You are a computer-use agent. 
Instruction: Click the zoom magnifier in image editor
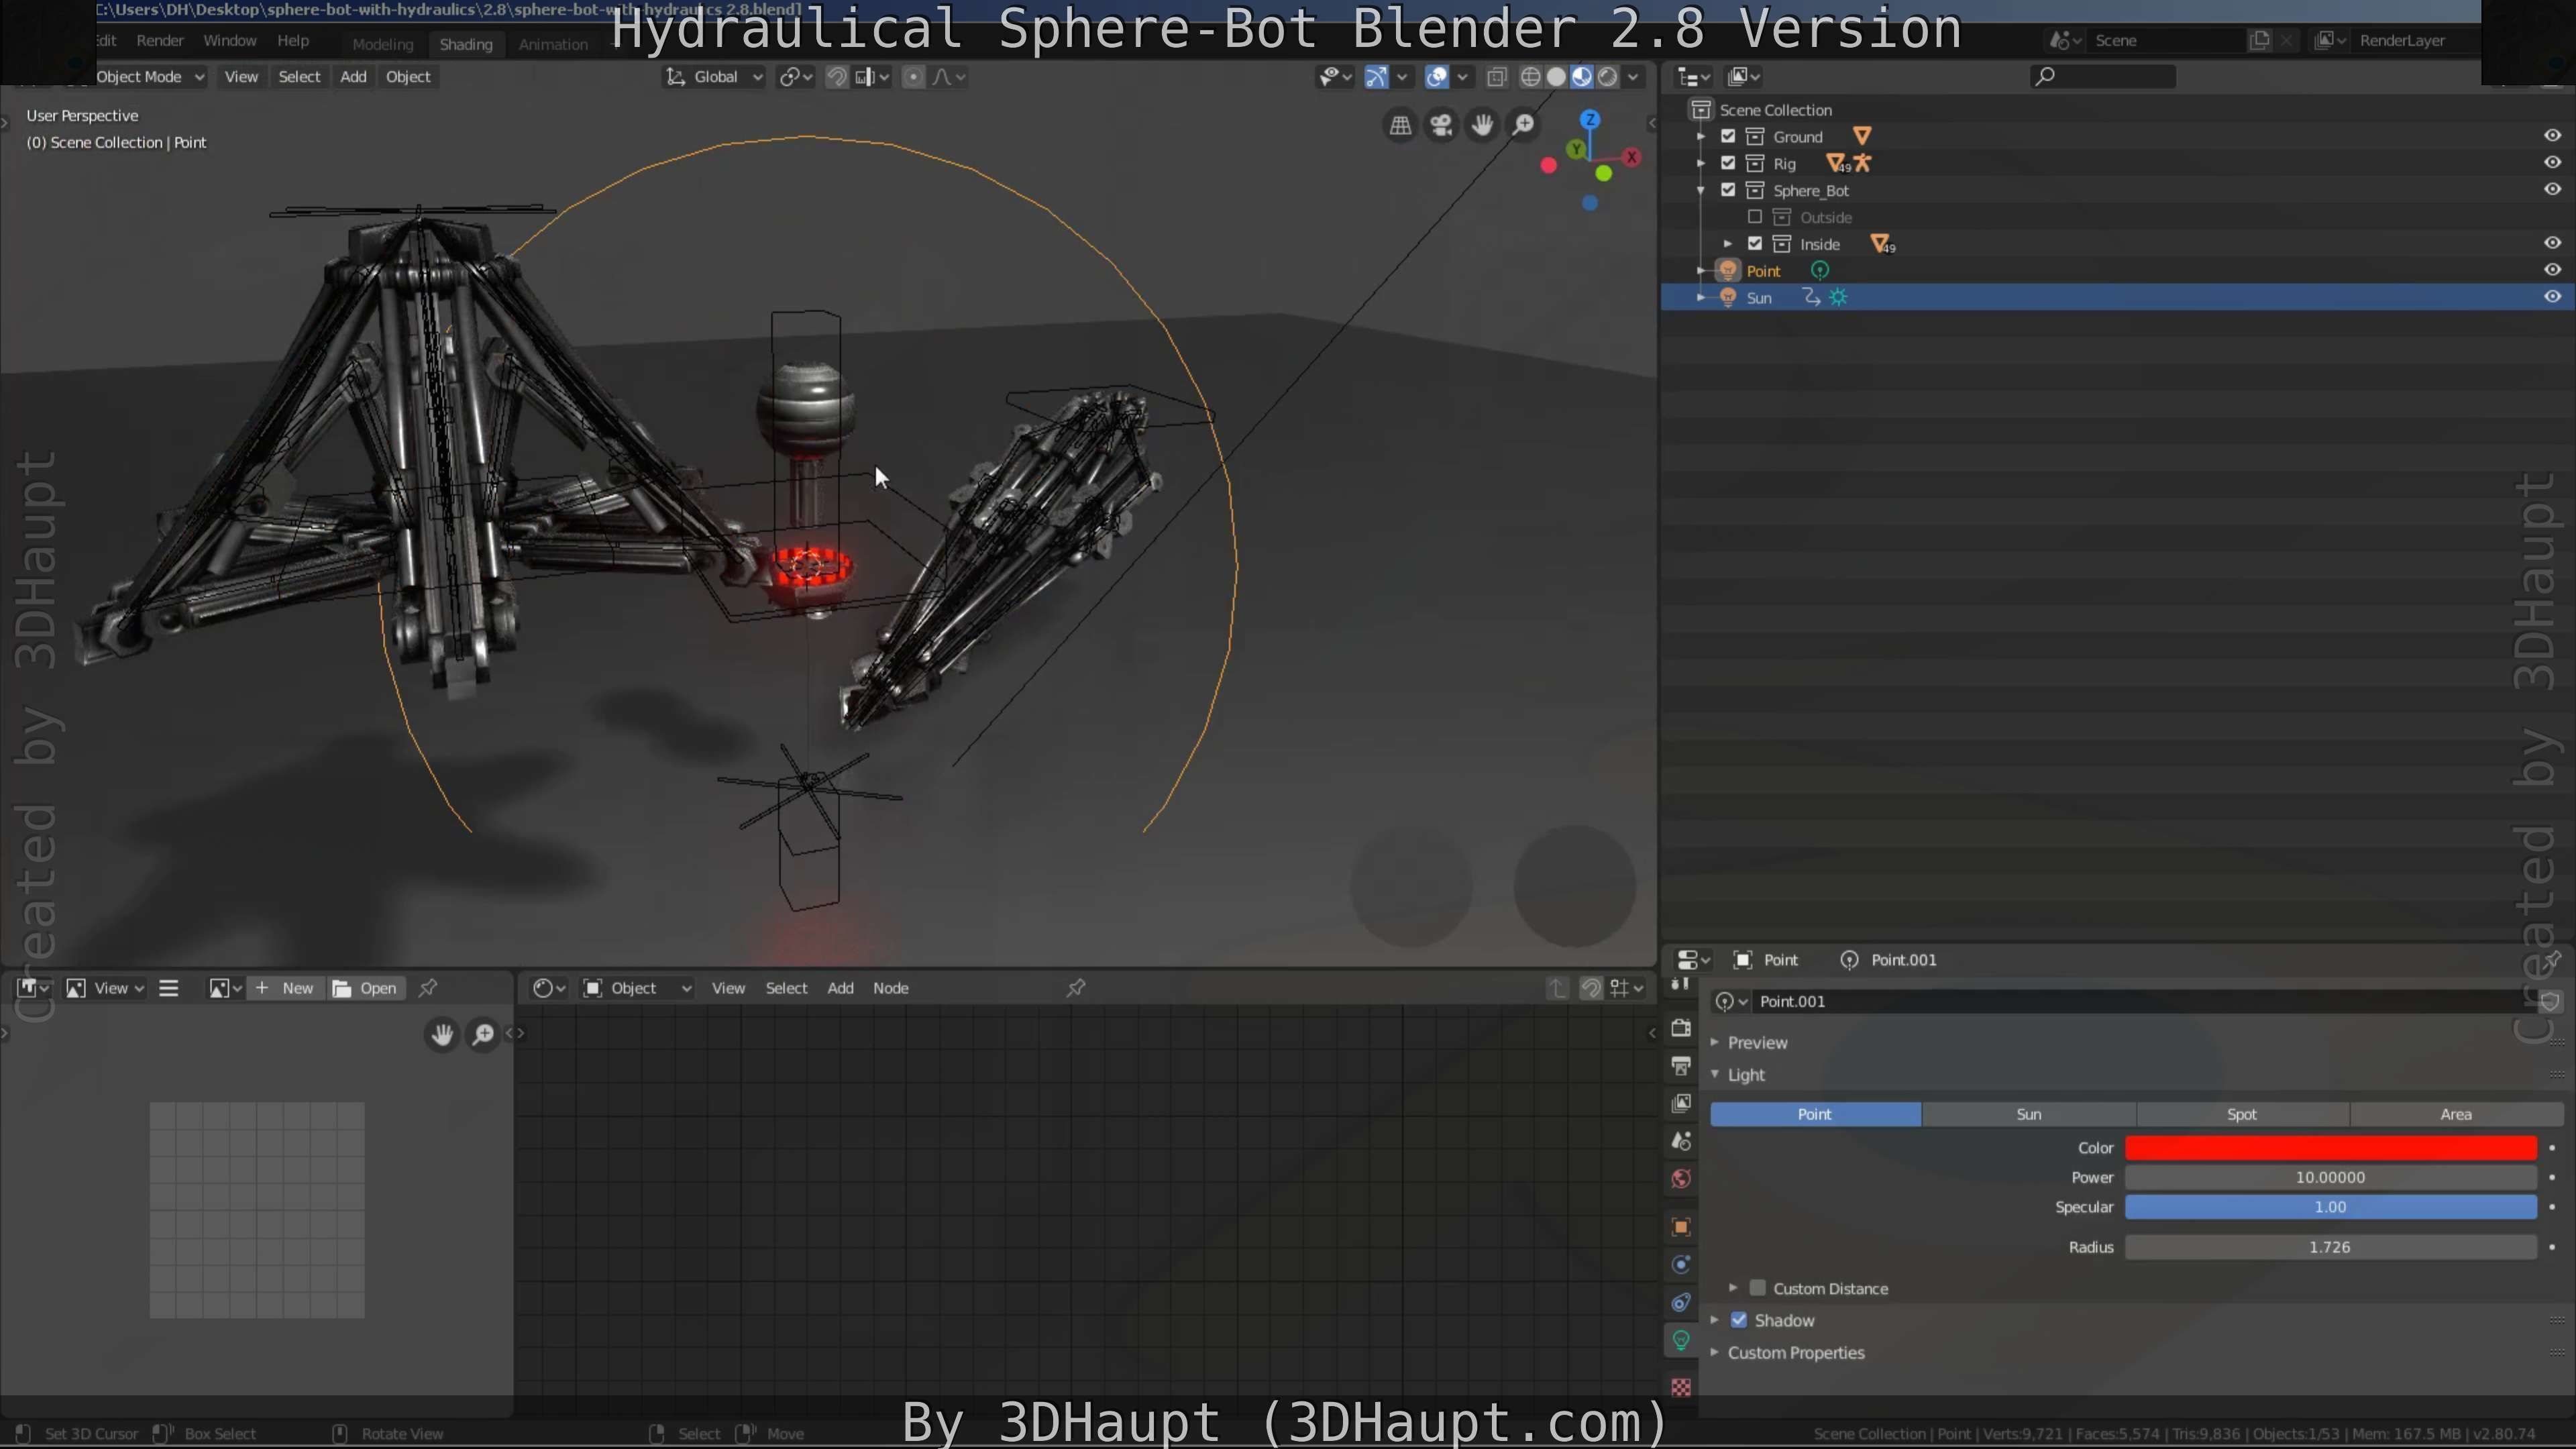483,1034
